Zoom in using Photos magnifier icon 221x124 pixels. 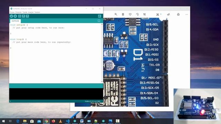coord(116,14)
